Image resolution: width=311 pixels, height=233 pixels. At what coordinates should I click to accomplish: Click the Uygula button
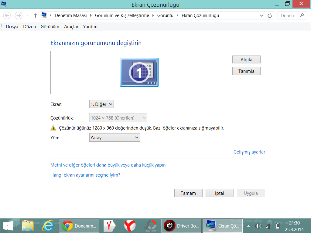(251, 193)
